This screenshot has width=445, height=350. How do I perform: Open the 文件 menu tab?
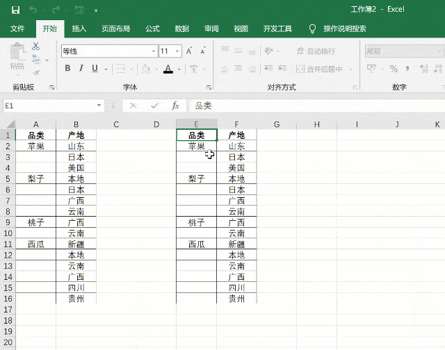click(17, 28)
